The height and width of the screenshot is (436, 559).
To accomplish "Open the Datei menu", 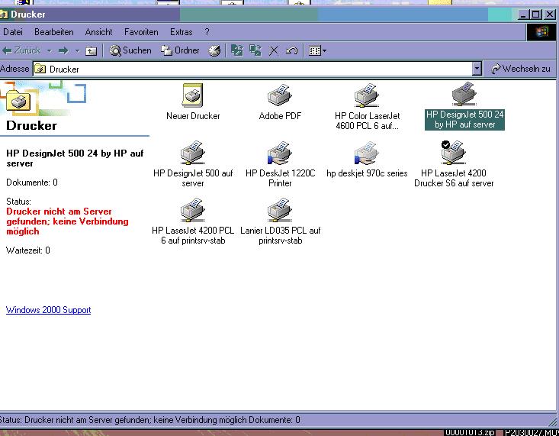I will point(13,32).
